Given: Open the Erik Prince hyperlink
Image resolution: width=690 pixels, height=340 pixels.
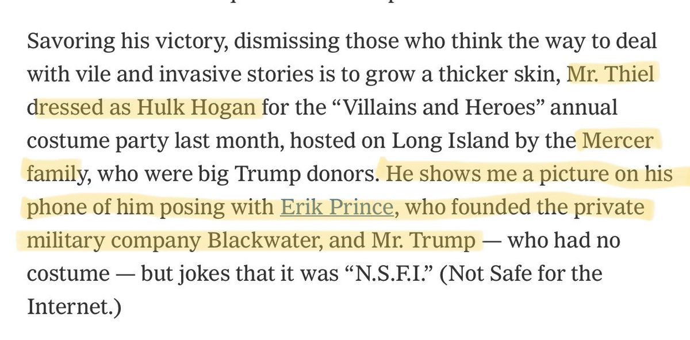Looking at the screenshot, I should pyautogui.click(x=336, y=207).
